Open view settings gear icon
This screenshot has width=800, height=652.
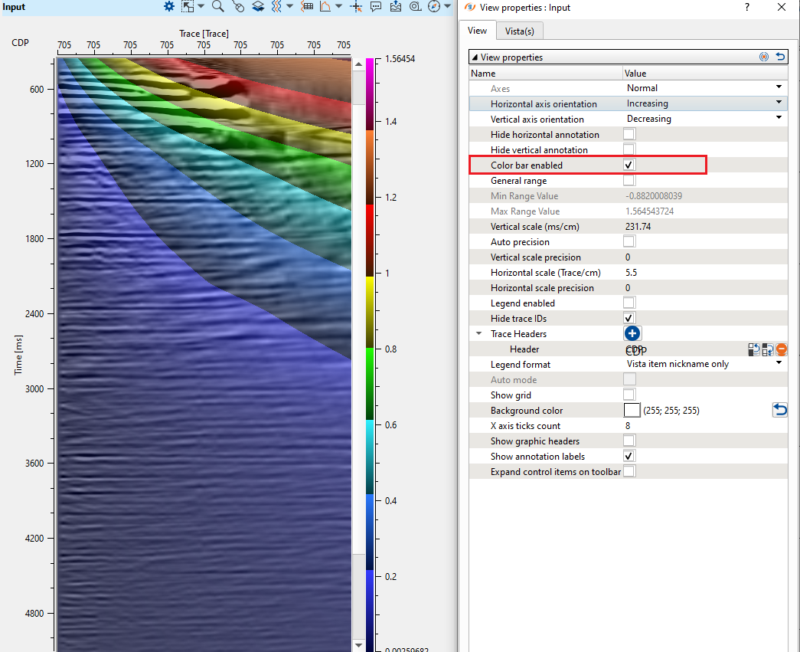pos(169,6)
